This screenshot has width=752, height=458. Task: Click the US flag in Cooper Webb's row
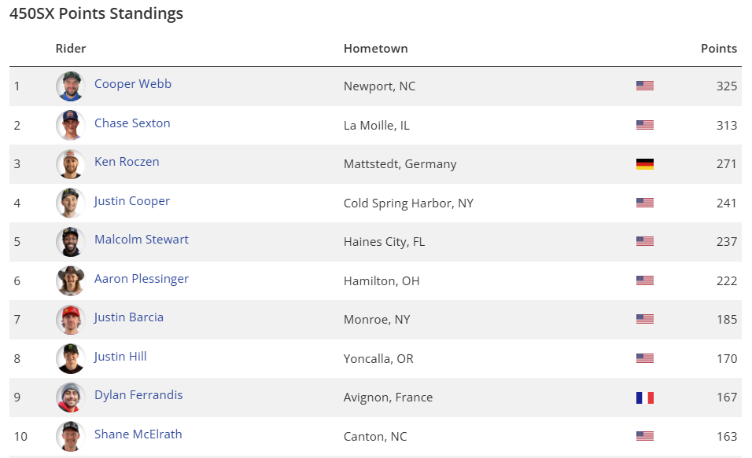(x=645, y=86)
